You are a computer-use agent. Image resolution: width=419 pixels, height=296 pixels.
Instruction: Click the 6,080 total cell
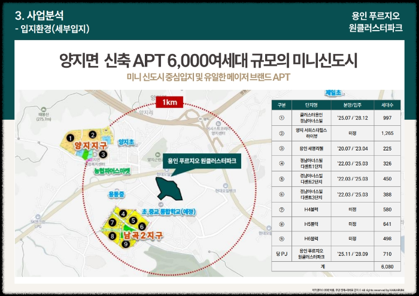point(387,266)
